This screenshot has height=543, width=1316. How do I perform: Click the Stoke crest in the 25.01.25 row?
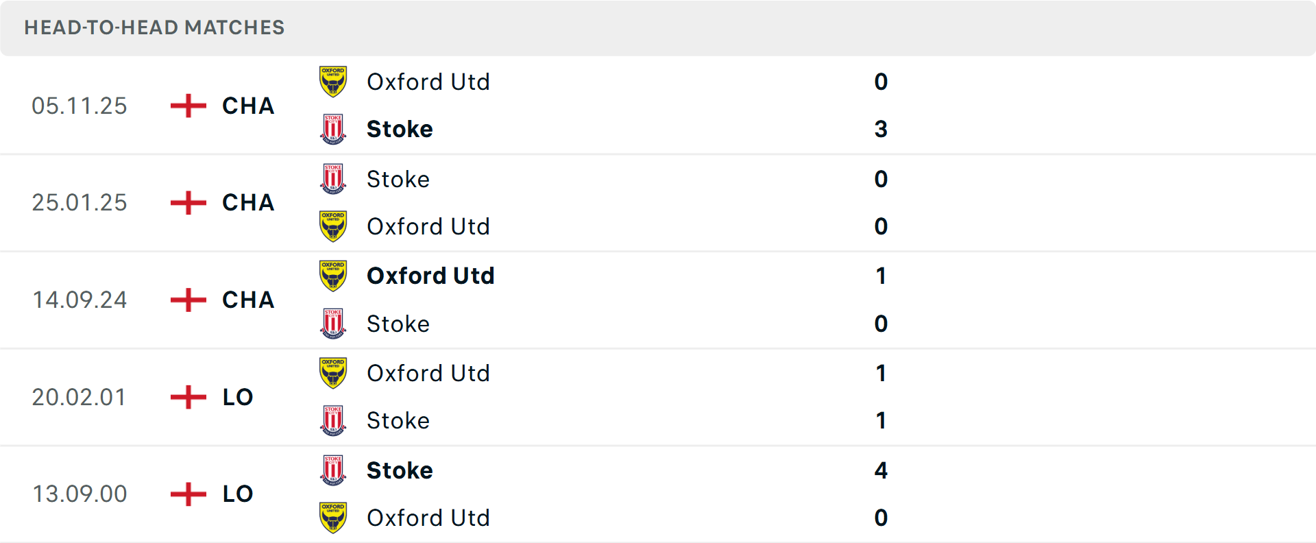pos(333,179)
